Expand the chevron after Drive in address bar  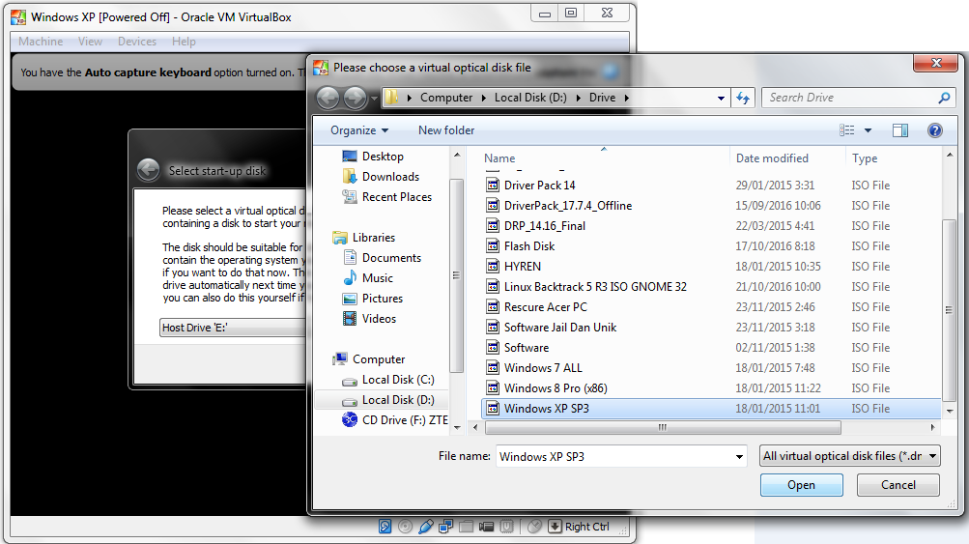pyautogui.click(x=627, y=98)
